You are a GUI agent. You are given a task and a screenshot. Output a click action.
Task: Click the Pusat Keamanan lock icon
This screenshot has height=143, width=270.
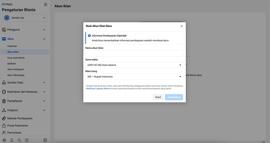coord(4,125)
